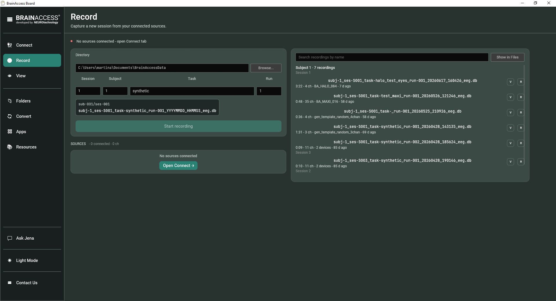
Task: Go to the View tab
Action: [32, 76]
